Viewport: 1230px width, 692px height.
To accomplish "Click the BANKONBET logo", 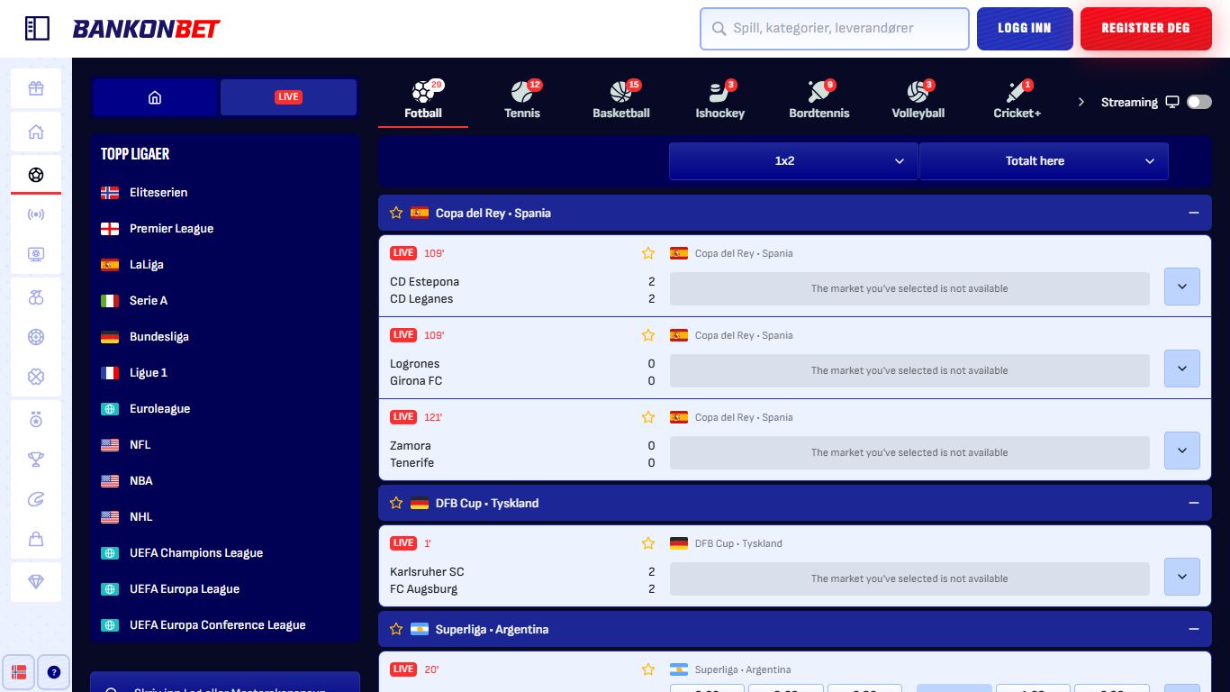I will tap(146, 29).
